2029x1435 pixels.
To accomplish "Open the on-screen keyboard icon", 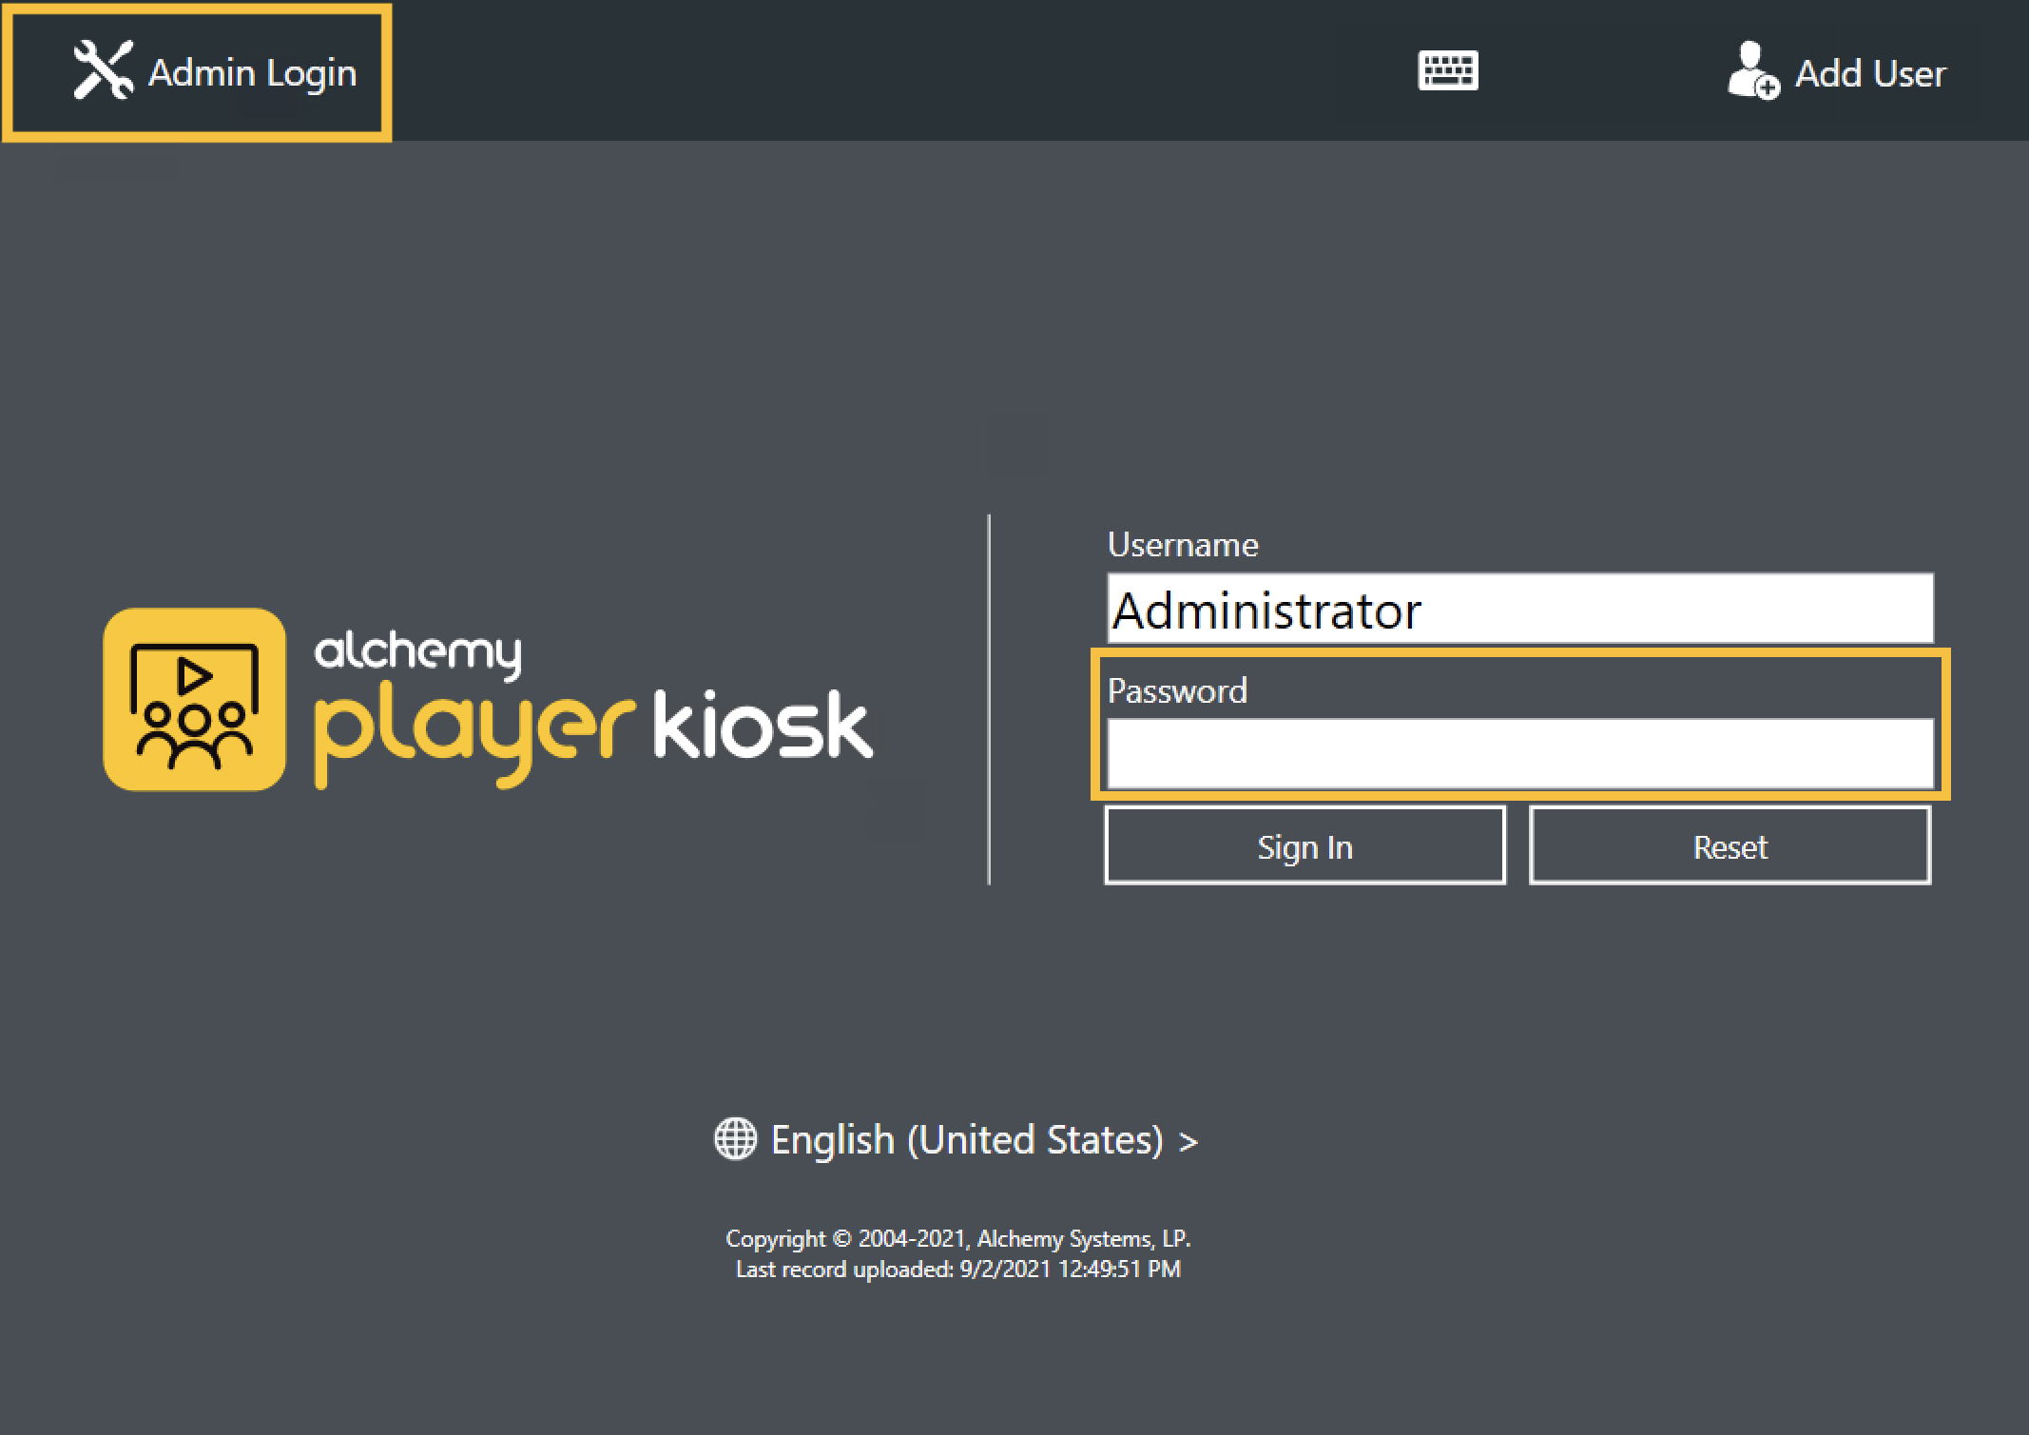I will pos(1447,71).
